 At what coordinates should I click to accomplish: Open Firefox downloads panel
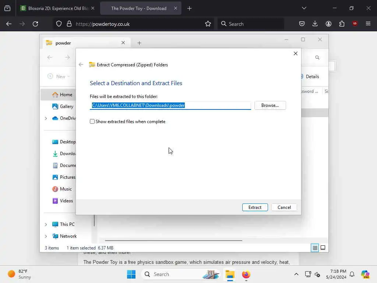pyautogui.click(x=315, y=24)
